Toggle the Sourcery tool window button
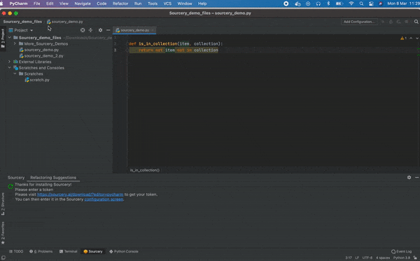The image size is (420, 261). [x=93, y=251]
